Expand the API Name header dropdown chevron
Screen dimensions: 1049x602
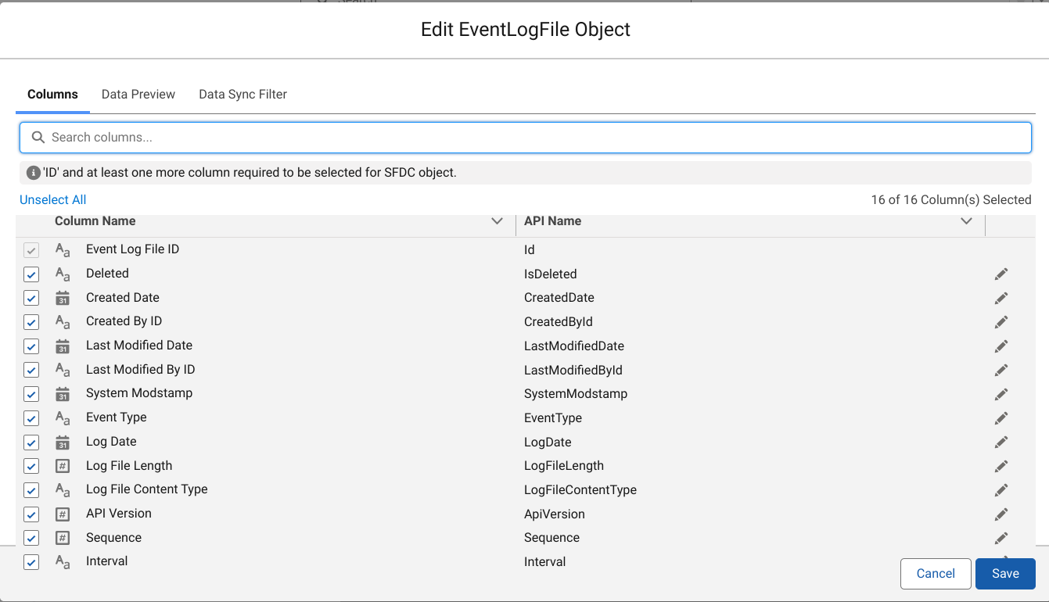tap(966, 221)
